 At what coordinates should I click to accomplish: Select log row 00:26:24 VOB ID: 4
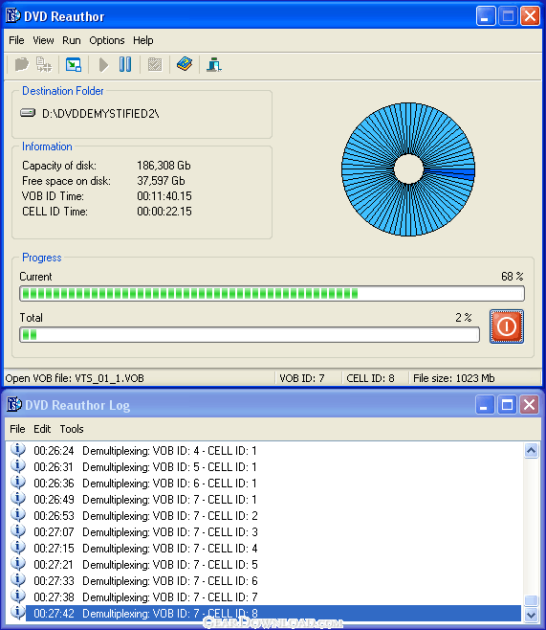pyautogui.click(x=273, y=451)
